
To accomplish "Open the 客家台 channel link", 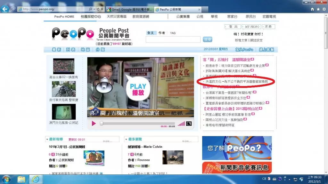I will (x=232, y=17).
